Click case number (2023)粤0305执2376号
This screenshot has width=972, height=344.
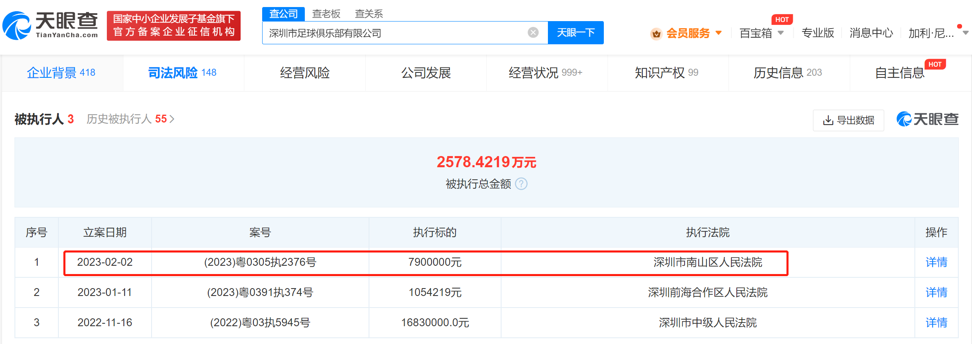click(x=260, y=262)
